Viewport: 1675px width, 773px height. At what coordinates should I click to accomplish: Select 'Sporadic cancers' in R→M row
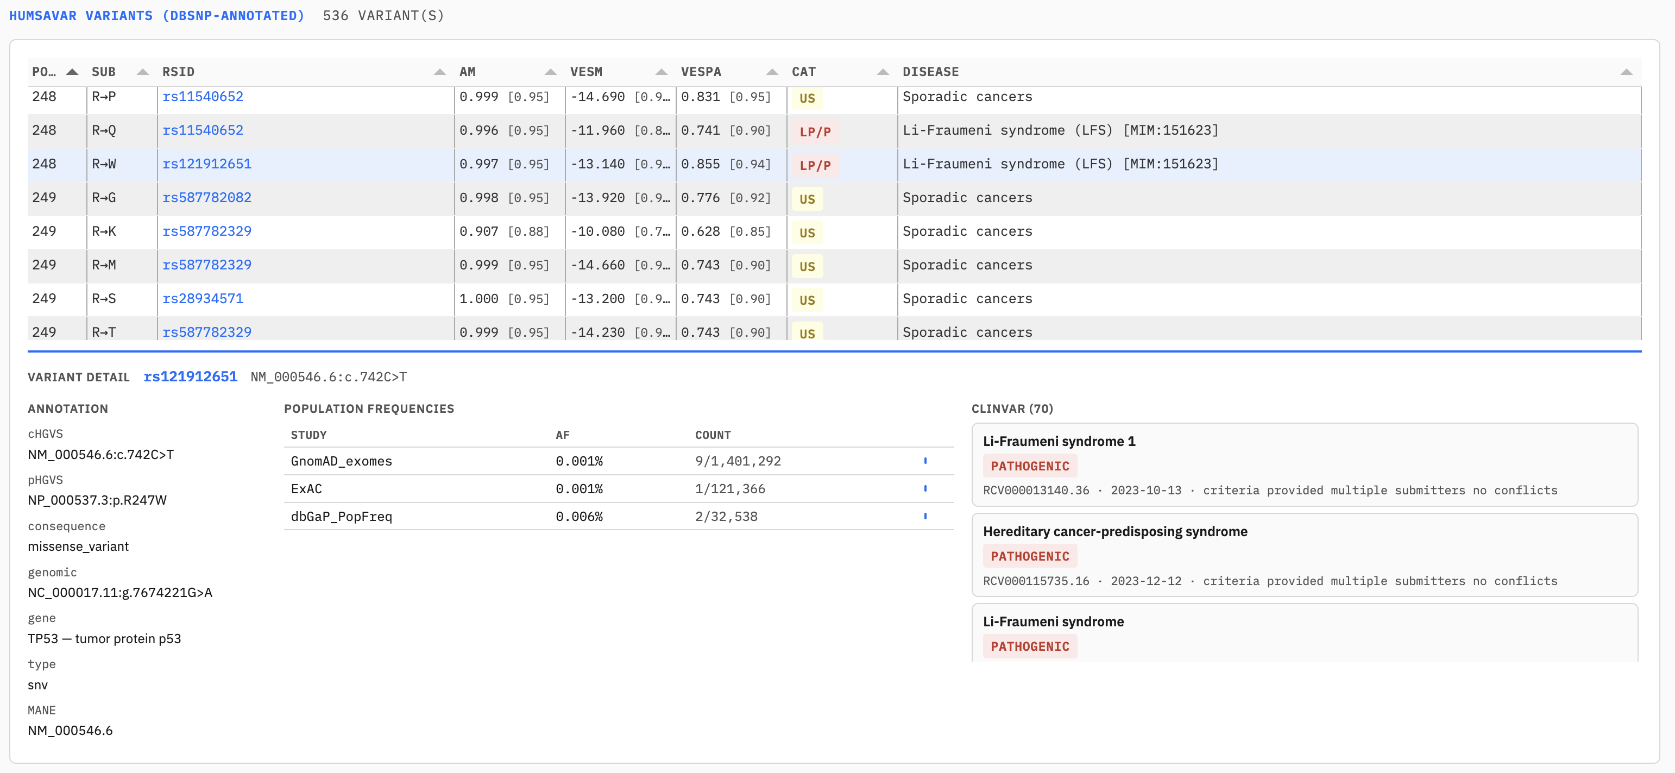pos(967,265)
